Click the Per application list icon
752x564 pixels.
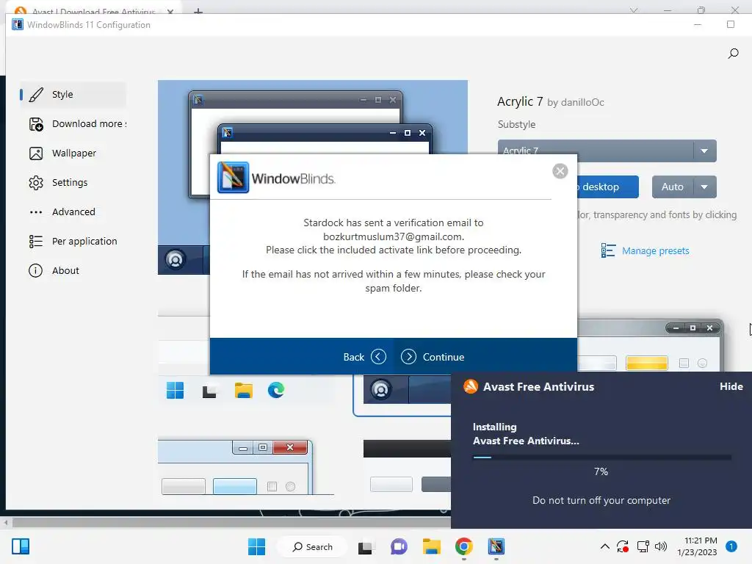tap(36, 241)
